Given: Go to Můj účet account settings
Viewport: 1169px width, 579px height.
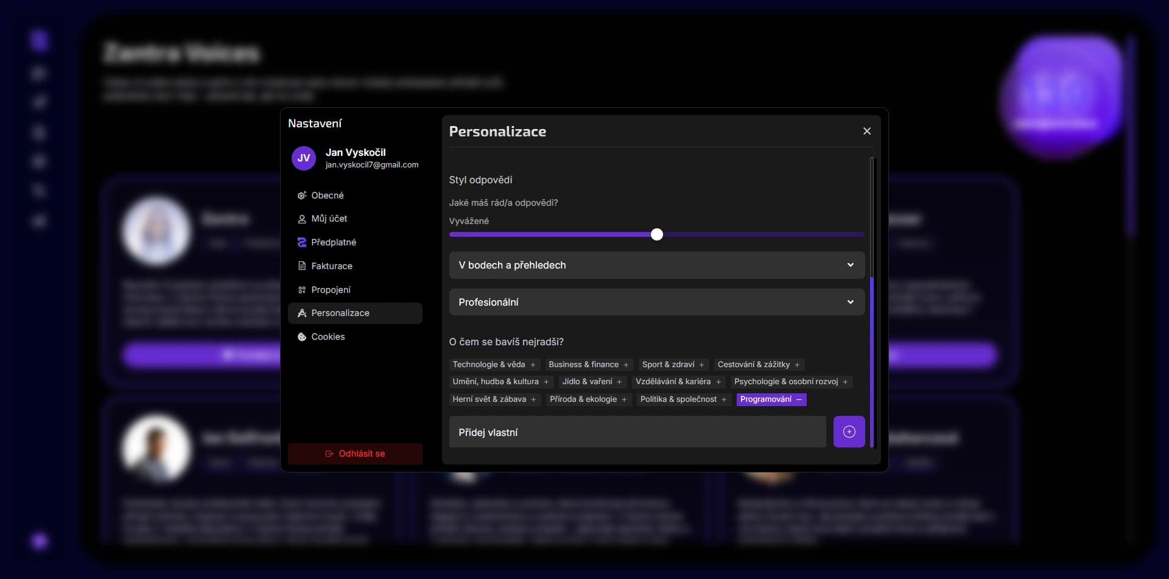Looking at the screenshot, I should coord(329,219).
